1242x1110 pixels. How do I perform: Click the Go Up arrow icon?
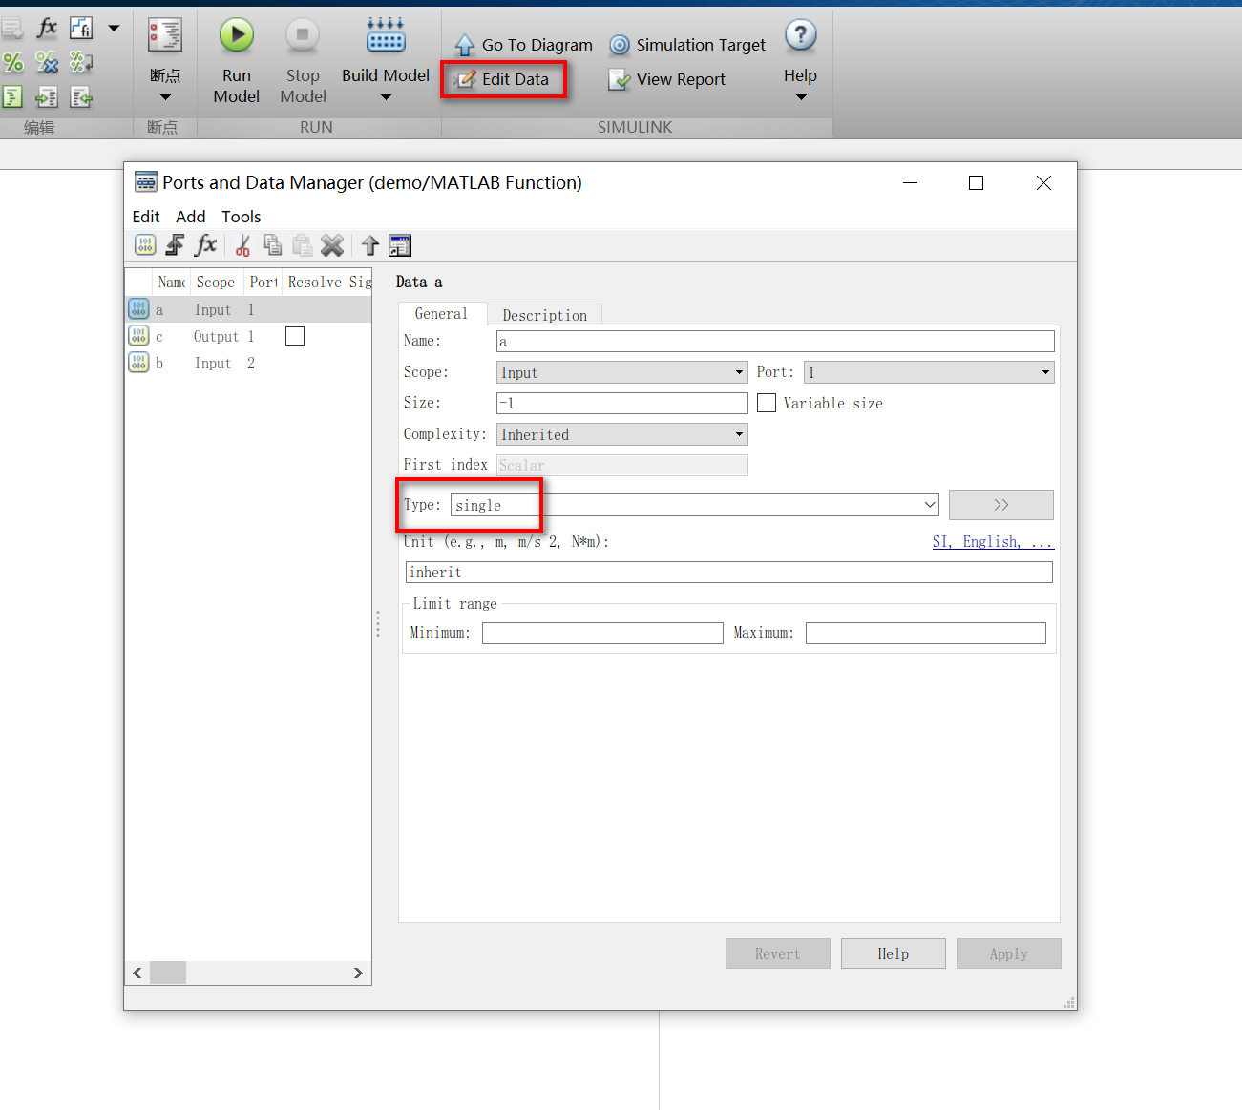pos(370,245)
